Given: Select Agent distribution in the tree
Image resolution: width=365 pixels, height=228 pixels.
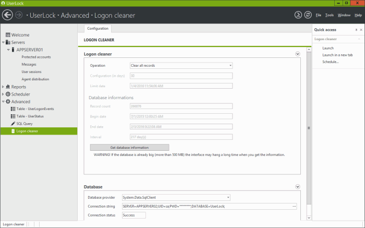Looking at the screenshot, I should 35,79.
